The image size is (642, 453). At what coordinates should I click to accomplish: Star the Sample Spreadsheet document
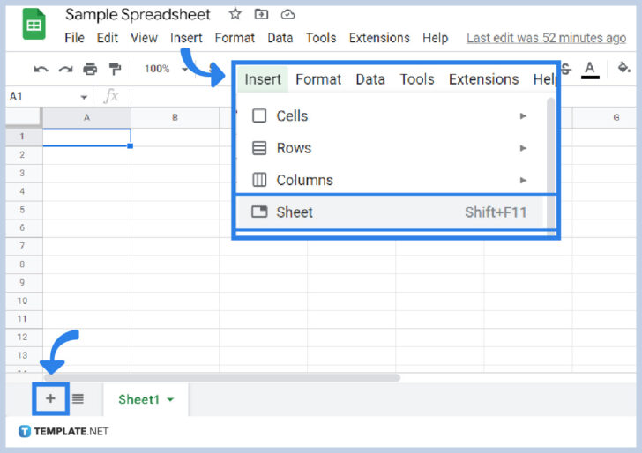pos(235,14)
